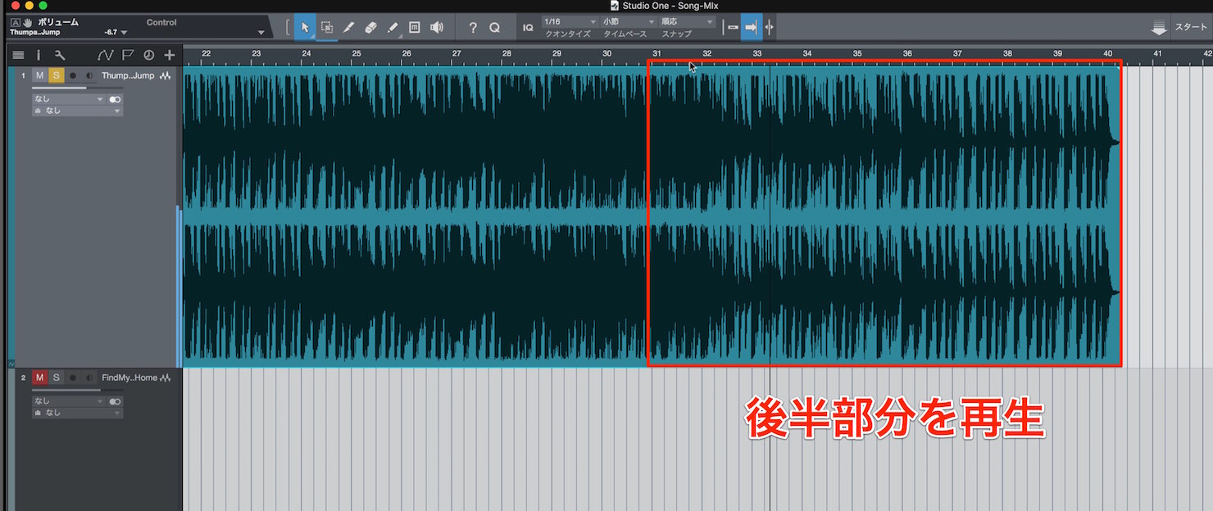Toggle monitor on FindMy..Home track
This screenshot has height=511, width=1213.
pos(89,378)
